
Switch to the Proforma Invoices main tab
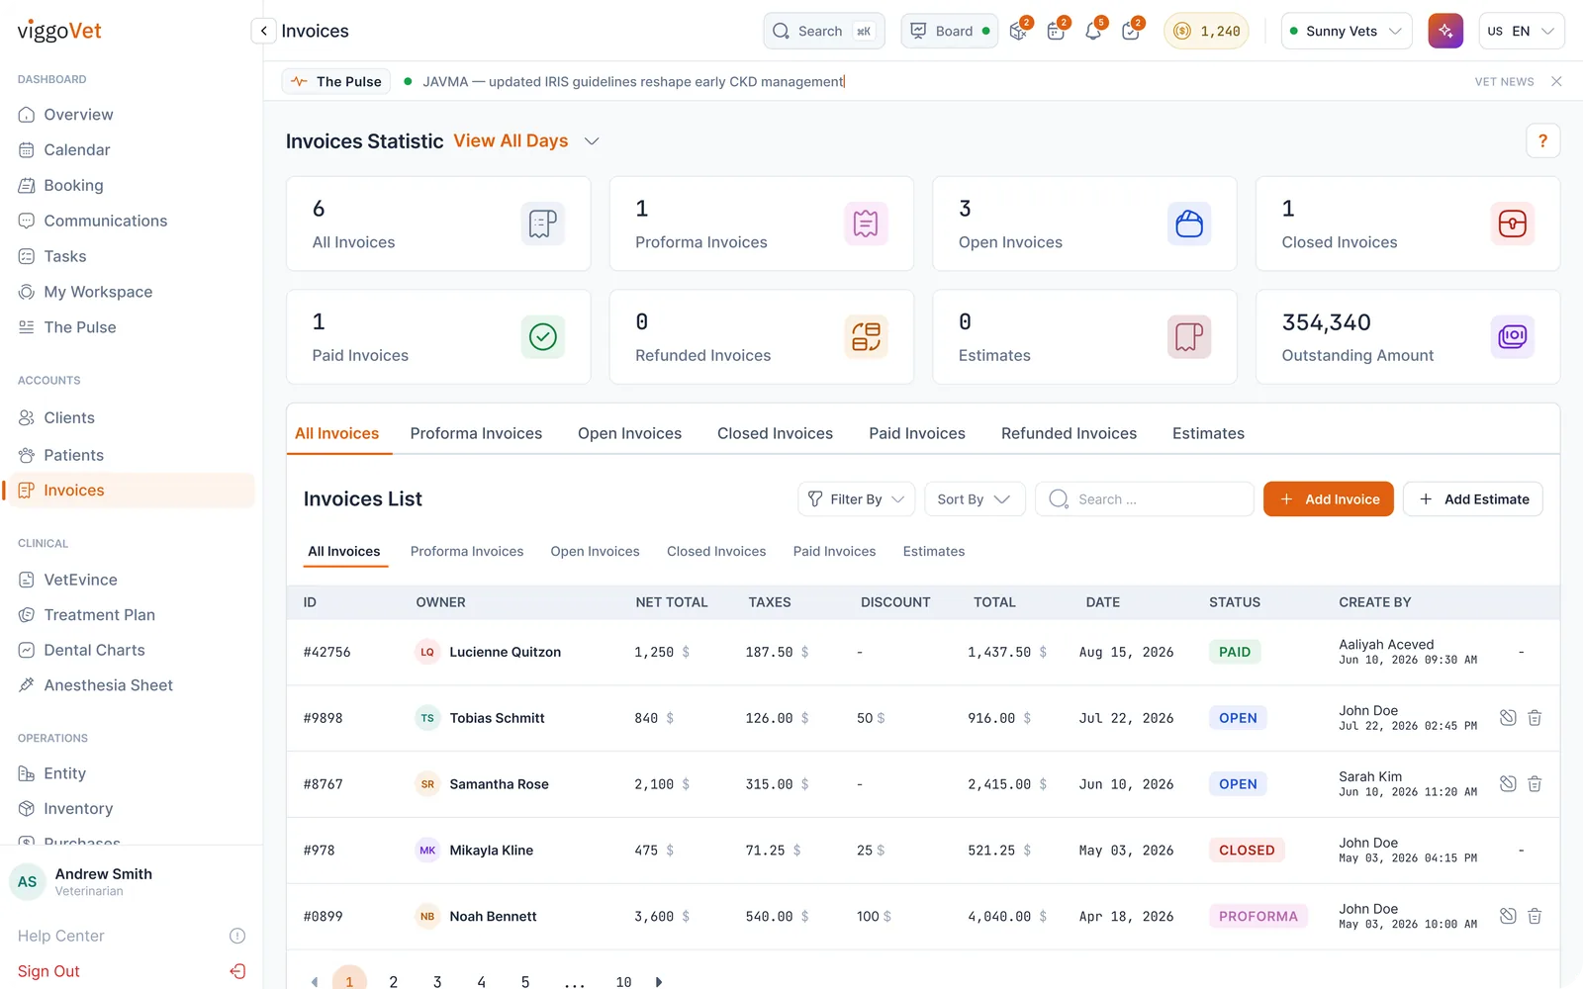point(476,433)
